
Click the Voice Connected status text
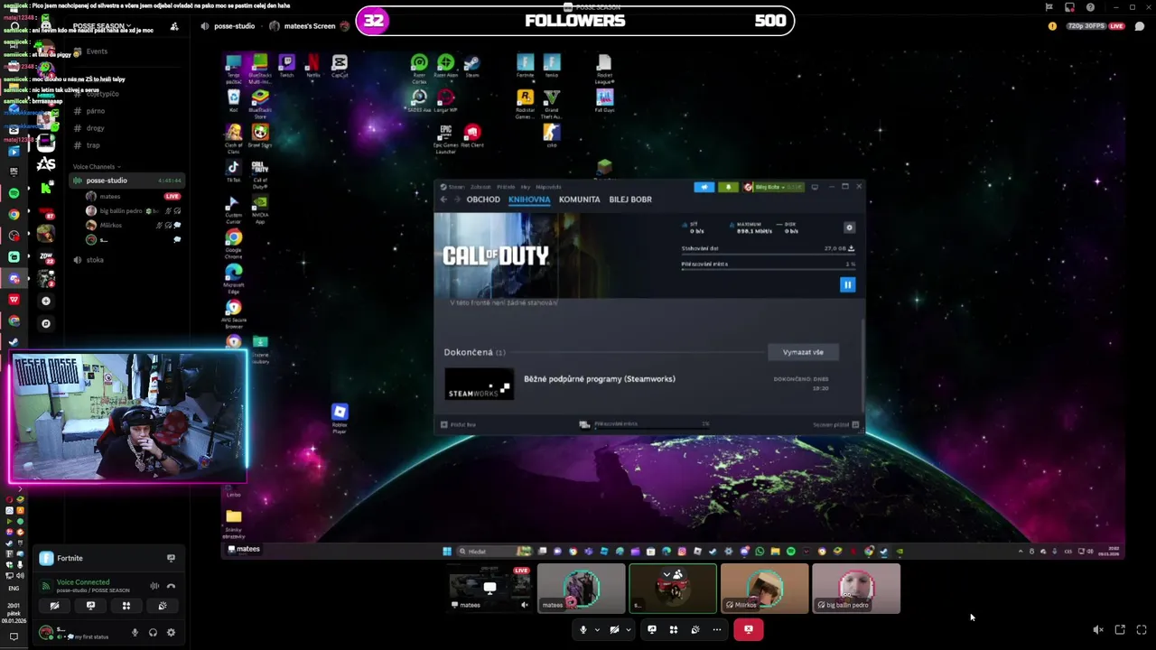pos(83,582)
